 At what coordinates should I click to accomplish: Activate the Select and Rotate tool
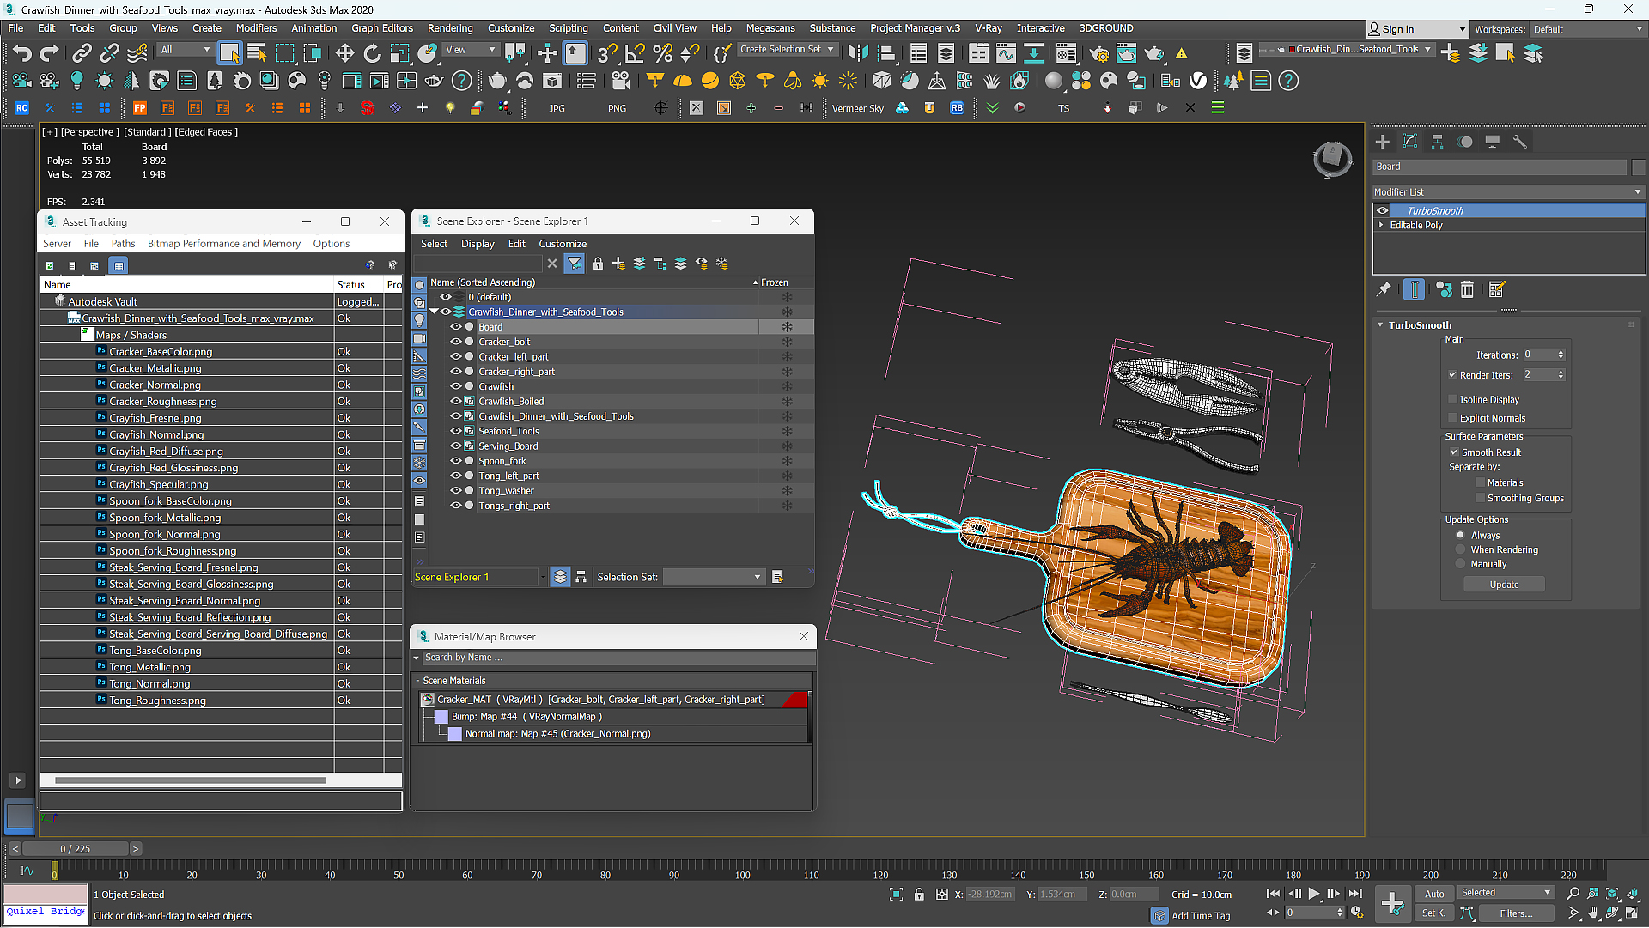click(x=372, y=53)
